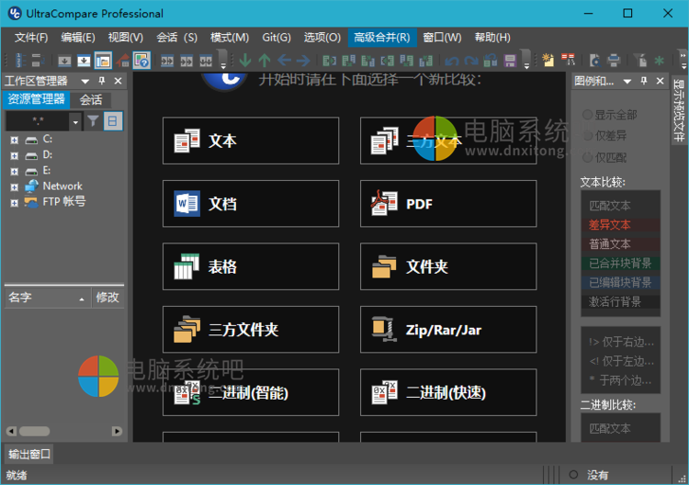Viewport: 689px width, 485px height.
Task: Expand the C: drive node
Action: pyautogui.click(x=15, y=141)
